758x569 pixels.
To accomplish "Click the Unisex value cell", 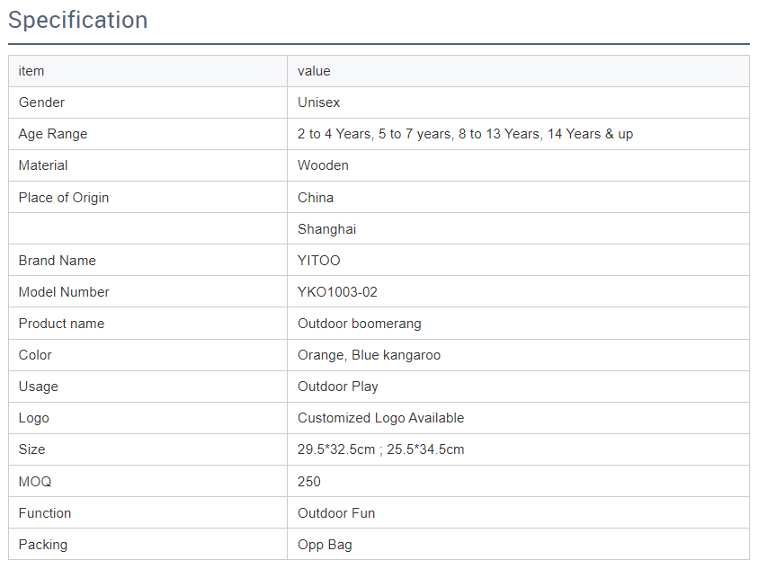I will [x=318, y=102].
